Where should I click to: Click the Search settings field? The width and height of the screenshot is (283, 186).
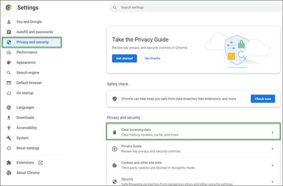coord(196,7)
